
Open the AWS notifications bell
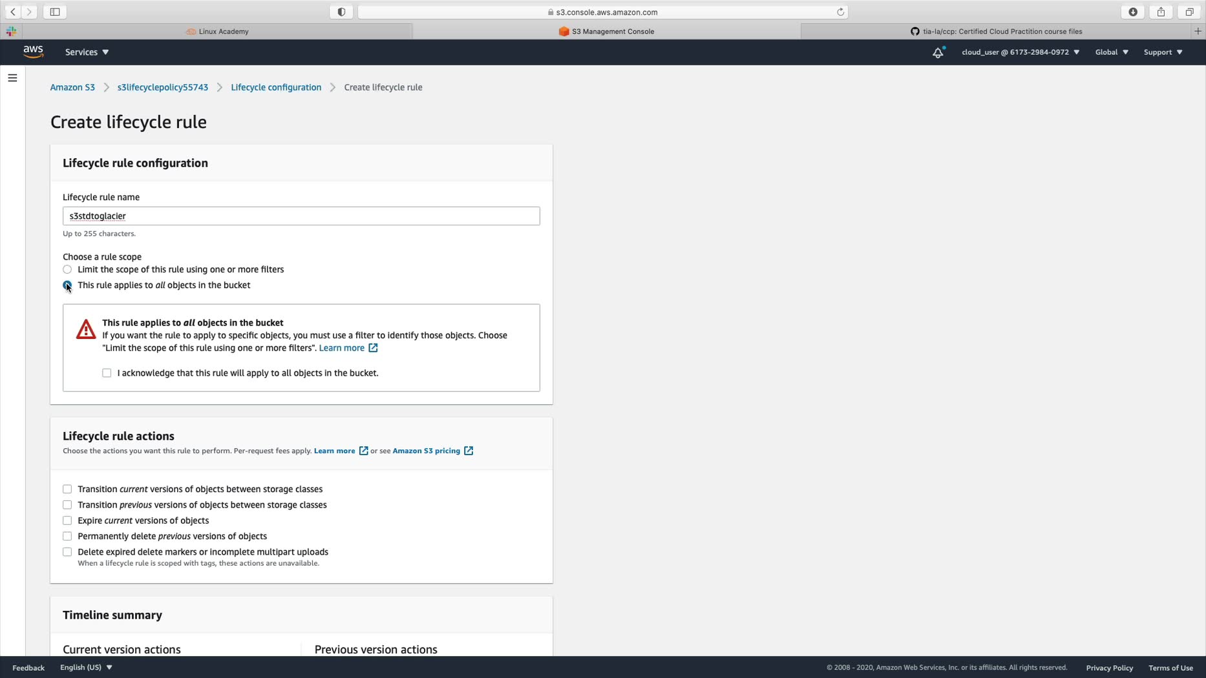[x=938, y=52]
